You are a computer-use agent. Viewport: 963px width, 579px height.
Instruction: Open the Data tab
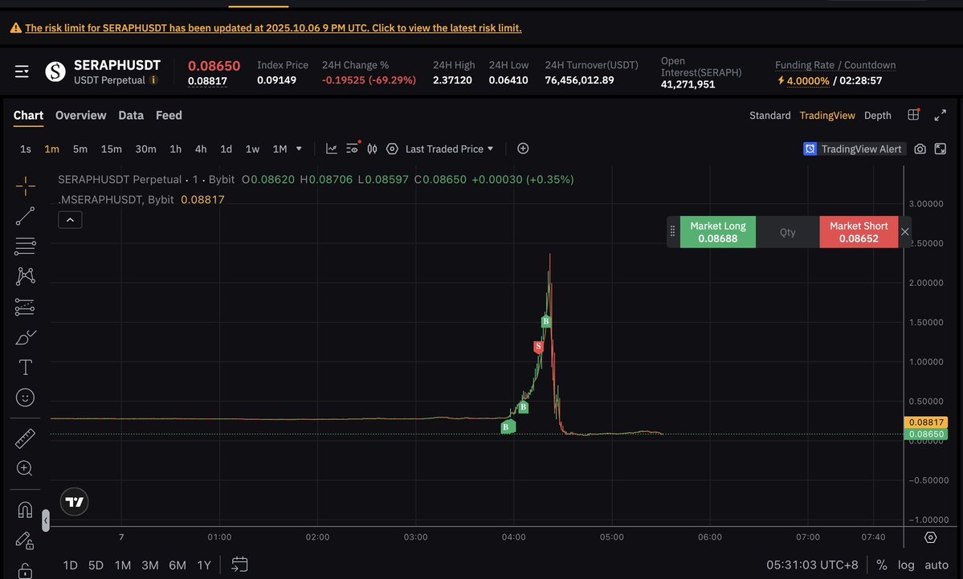tap(131, 116)
